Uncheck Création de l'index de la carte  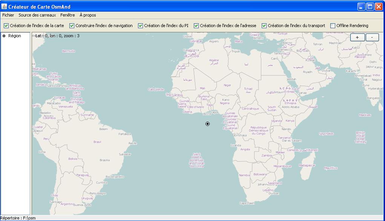pyautogui.click(x=6, y=26)
